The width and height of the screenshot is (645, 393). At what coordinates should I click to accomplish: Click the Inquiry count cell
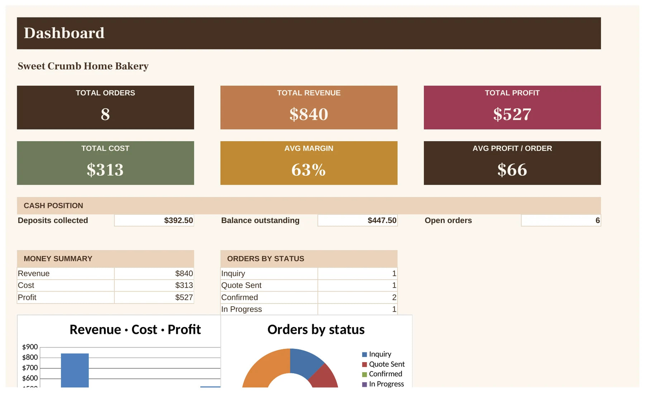point(358,273)
